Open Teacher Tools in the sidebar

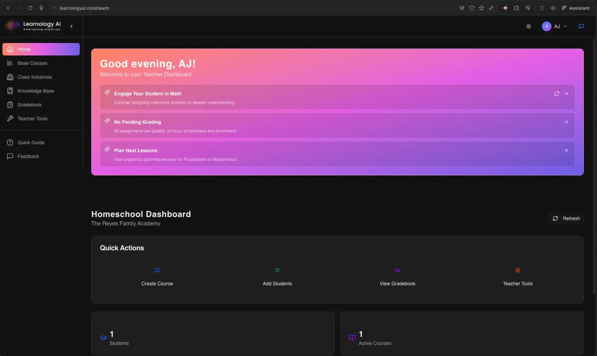pyautogui.click(x=41, y=119)
